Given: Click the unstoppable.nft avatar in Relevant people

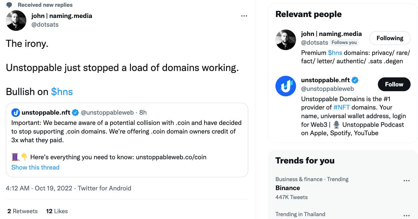Looking at the screenshot, I should click(x=286, y=86).
